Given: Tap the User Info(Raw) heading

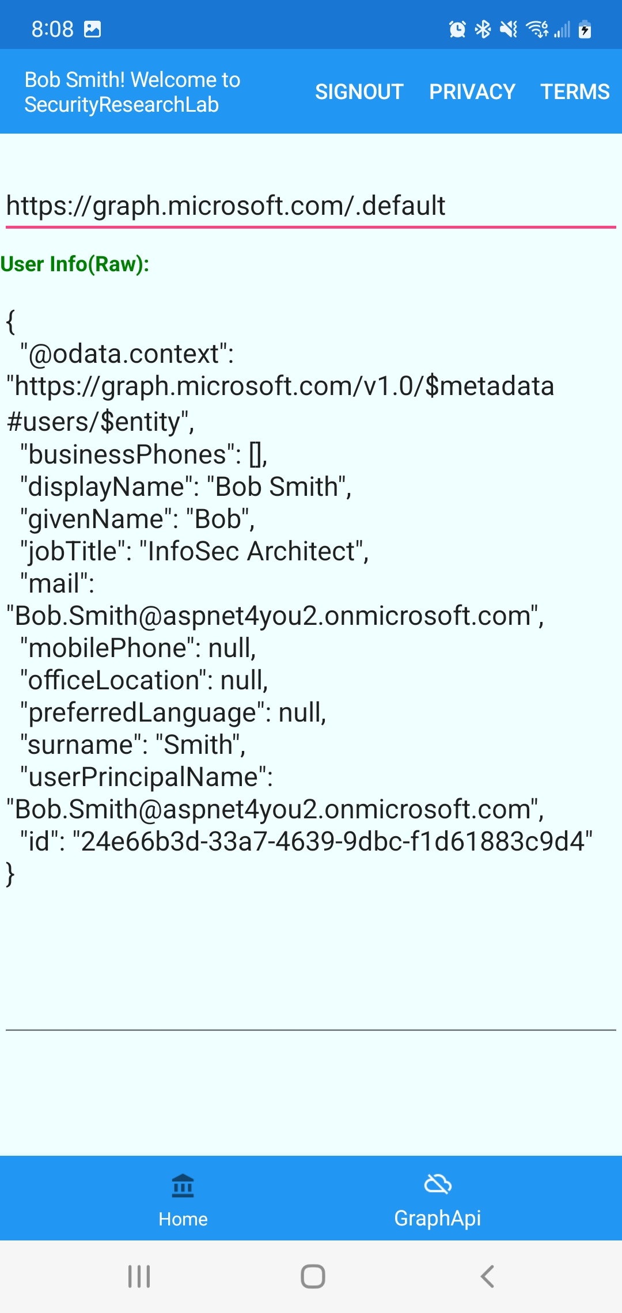Looking at the screenshot, I should click(75, 264).
